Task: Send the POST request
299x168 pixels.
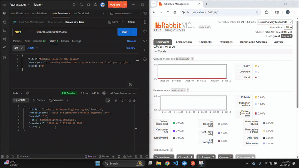Action: coord(124,32)
